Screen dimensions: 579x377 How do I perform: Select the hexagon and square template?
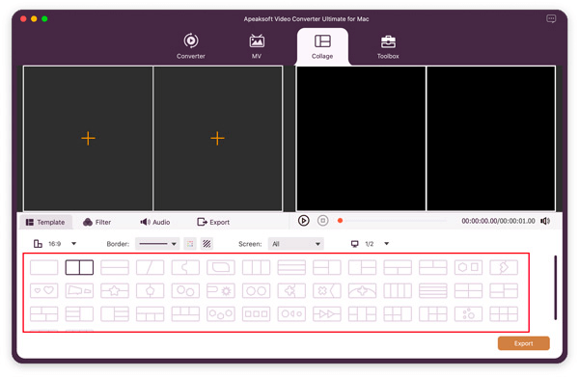coord(468,267)
